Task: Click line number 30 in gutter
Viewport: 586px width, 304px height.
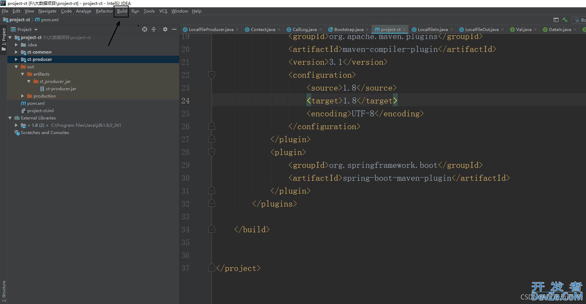Action: [185, 178]
